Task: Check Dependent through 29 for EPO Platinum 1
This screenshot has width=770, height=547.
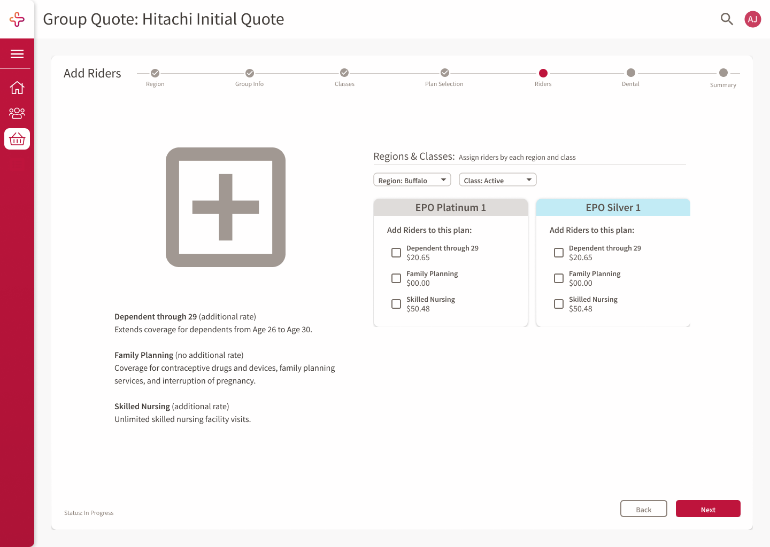Action: [x=396, y=253]
